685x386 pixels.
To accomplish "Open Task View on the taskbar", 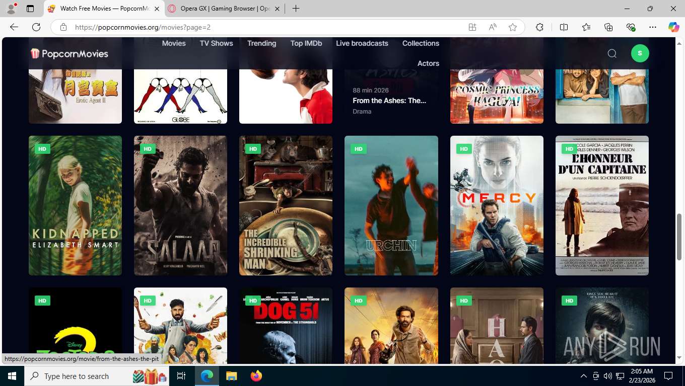I will 181,376.
